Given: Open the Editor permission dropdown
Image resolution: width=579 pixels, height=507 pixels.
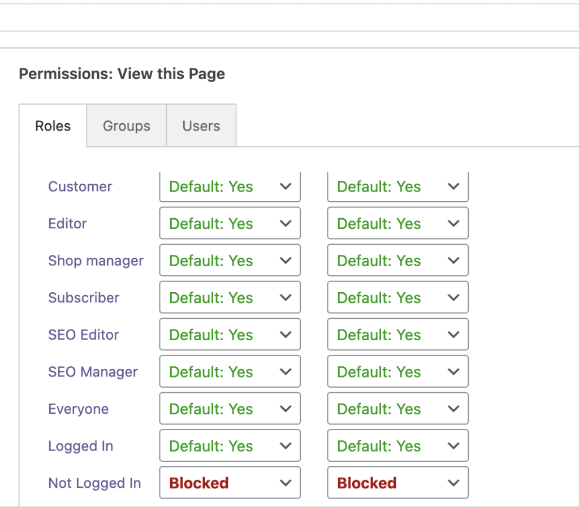Looking at the screenshot, I should [x=230, y=223].
